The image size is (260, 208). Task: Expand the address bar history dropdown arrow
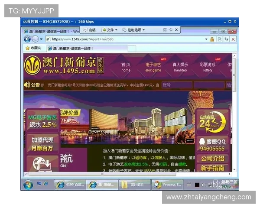[206, 39]
